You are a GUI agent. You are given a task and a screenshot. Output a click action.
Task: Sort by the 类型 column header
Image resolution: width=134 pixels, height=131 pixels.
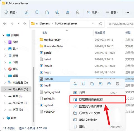click(x=128, y=33)
